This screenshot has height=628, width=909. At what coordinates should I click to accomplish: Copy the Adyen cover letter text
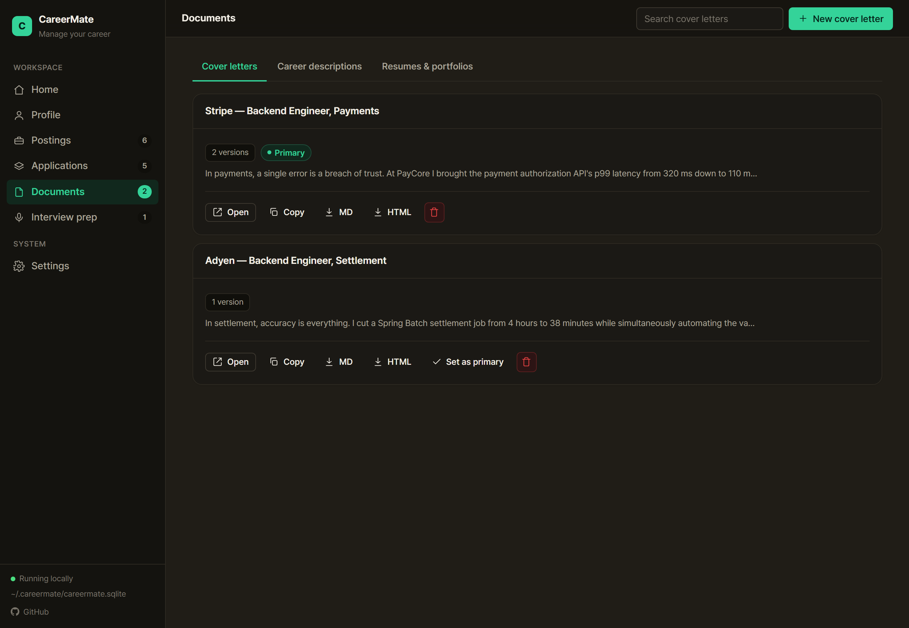287,362
